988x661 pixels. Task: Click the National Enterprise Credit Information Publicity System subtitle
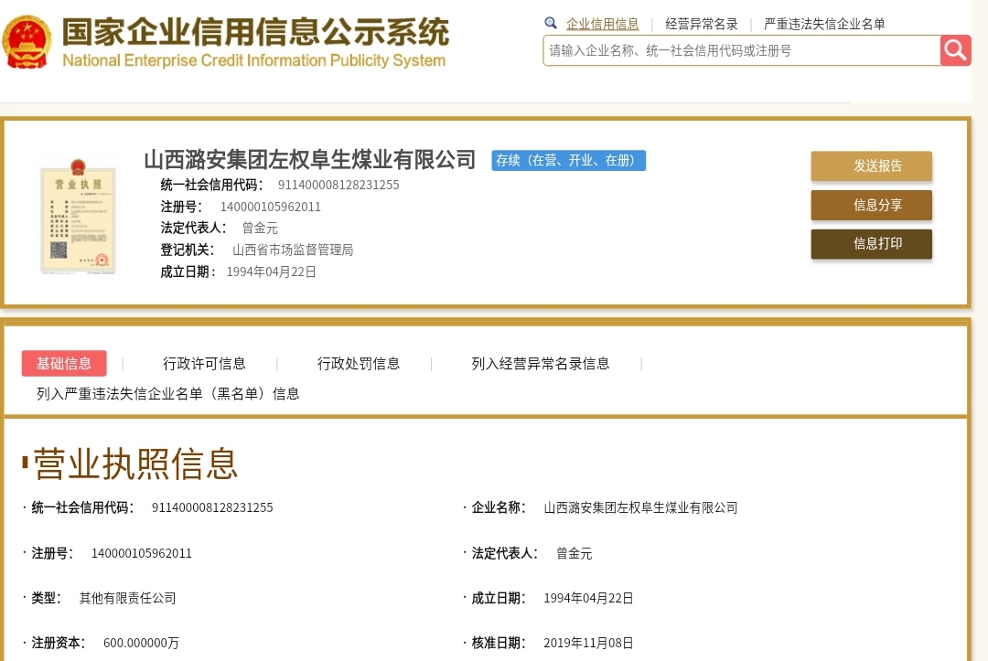tap(254, 60)
